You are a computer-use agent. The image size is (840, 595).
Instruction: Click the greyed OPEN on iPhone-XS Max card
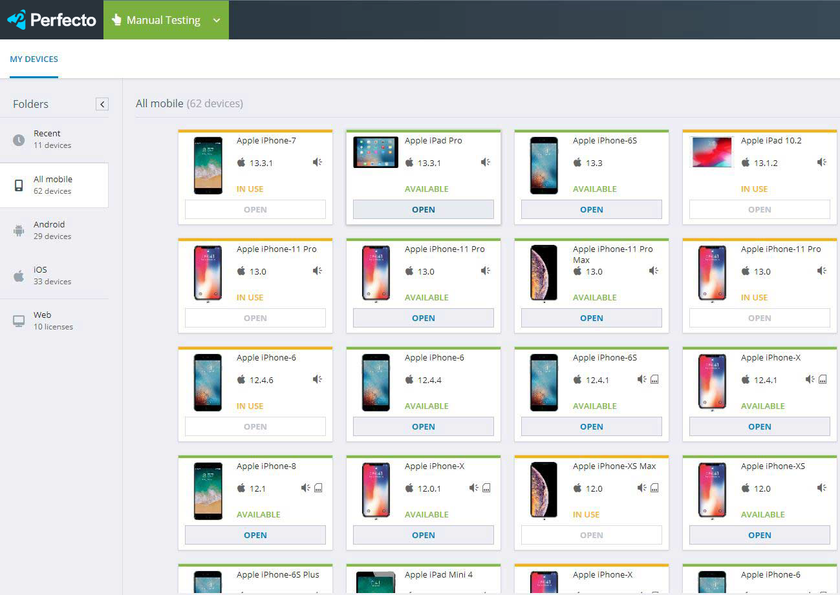coord(592,535)
